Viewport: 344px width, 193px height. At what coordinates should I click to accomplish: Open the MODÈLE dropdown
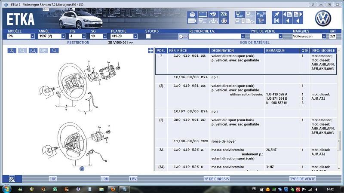(x=33, y=36)
